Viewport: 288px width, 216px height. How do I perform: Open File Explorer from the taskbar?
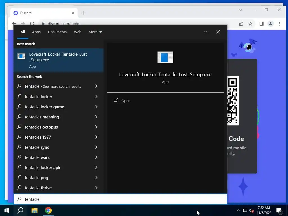click(x=34, y=210)
